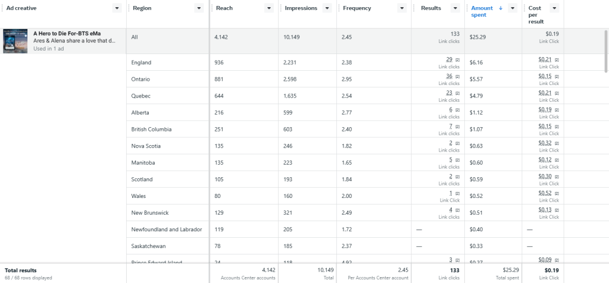Click the icon beside England's 29 results
This screenshot has width=609, height=283.
pos(458,60)
